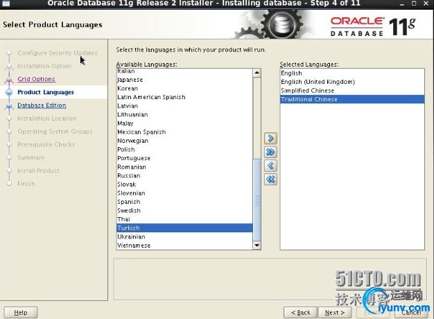Select Mexican Spanish in Available Languages
Viewport: 434px width, 319px height.
click(184, 132)
